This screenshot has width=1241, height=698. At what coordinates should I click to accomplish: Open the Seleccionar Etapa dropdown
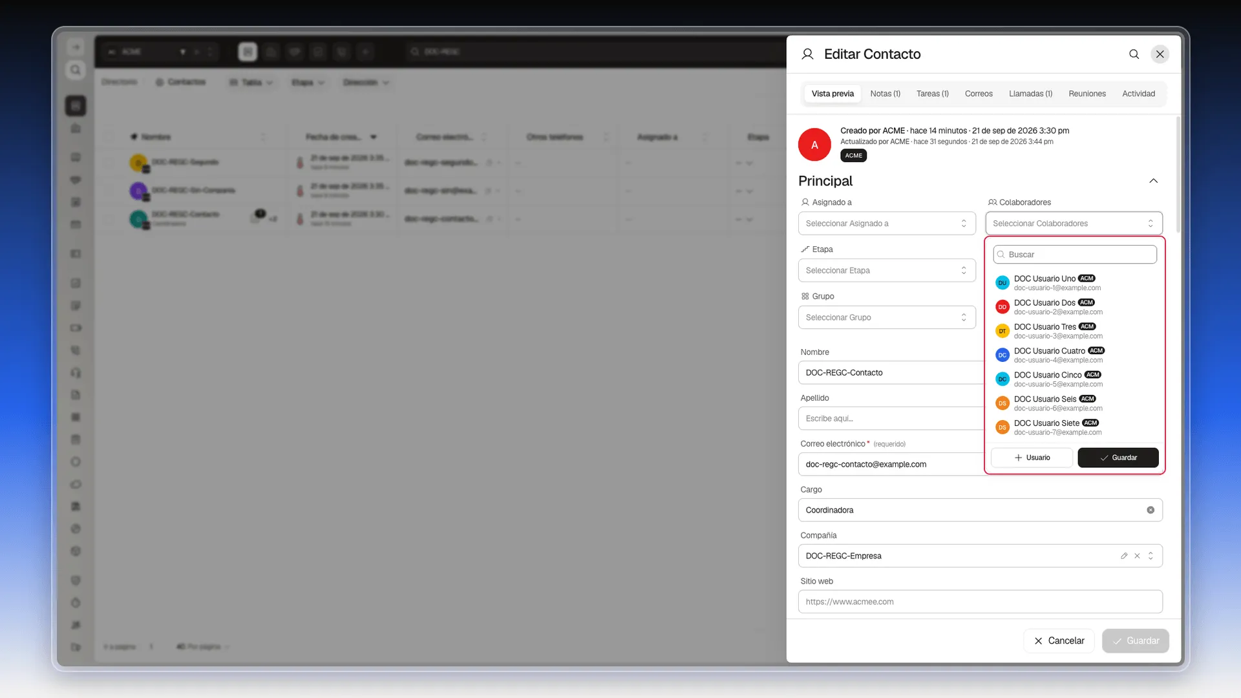[887, 270]
